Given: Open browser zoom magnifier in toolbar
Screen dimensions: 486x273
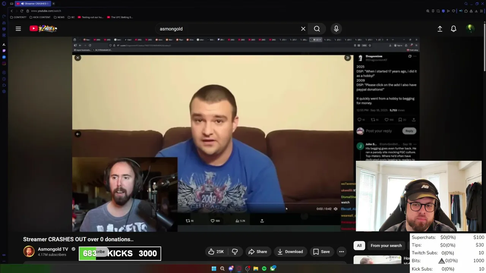Looking at the screenshot, I should pos(428,11).
